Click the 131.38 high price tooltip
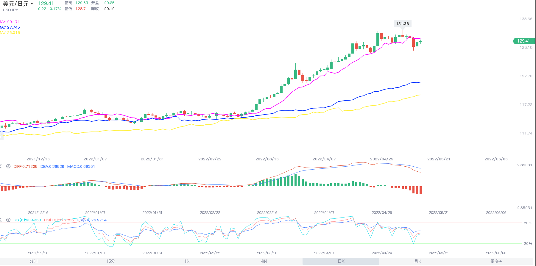The height and width of the screenshot is (266, 536). click(403, 24)
